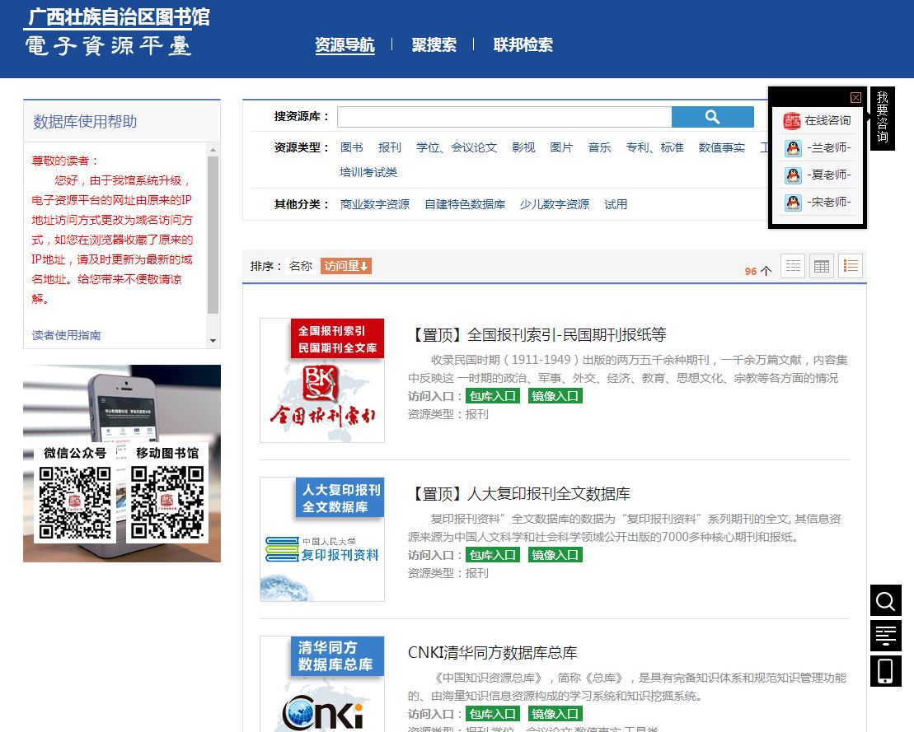This screenshot has width=914, height=732.
Task: Open 我要咨询 side tab
Action: 883,119
